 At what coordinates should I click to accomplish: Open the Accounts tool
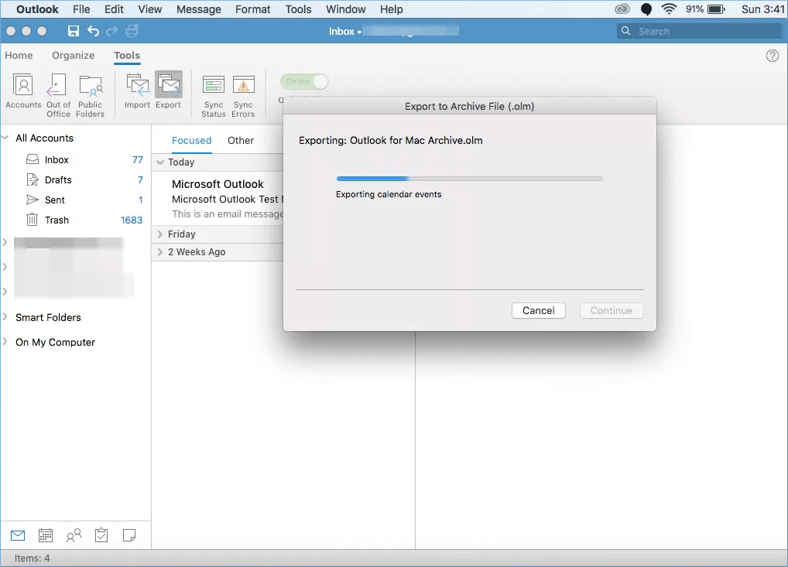click(x=23, y=91)
